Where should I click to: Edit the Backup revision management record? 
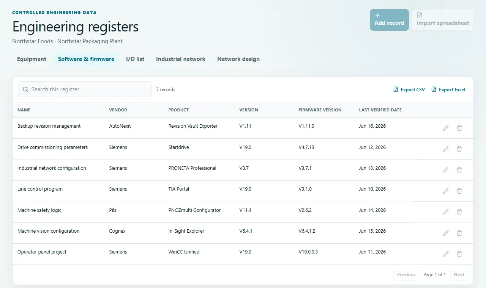(x=446, y=128)
